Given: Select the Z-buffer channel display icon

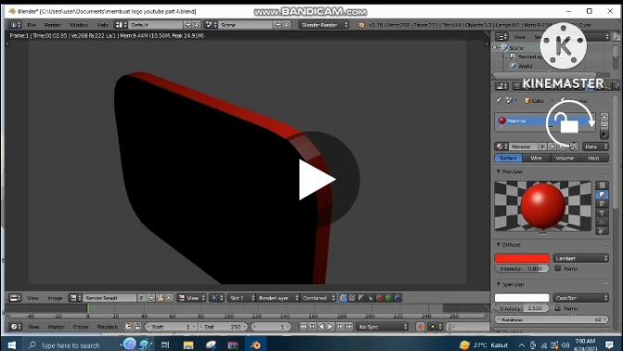Looking at the screenshot, I should click(x=370, y=298).
